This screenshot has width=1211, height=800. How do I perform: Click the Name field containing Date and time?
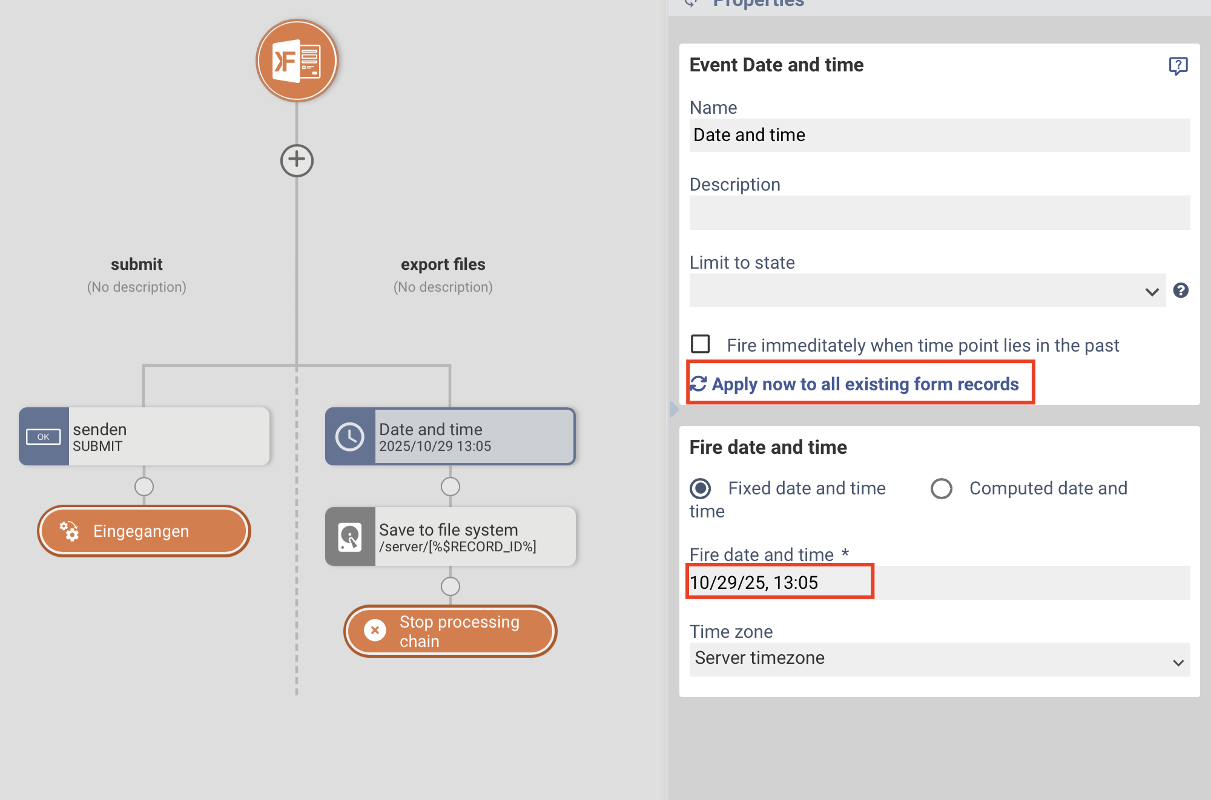939,135
